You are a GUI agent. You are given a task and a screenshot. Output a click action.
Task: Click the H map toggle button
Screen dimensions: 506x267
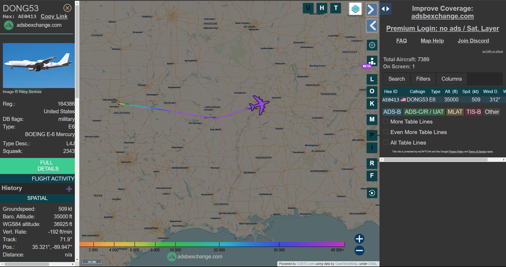click(x=322, y=8)
